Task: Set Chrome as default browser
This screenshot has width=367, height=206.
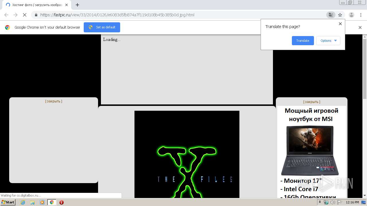Action: tap(102, 27)
